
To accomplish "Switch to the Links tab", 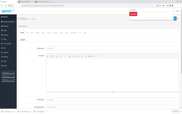I will coord(32,33).
